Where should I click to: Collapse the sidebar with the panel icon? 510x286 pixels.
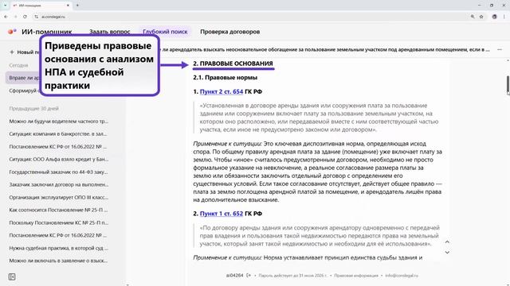[12, 276]
